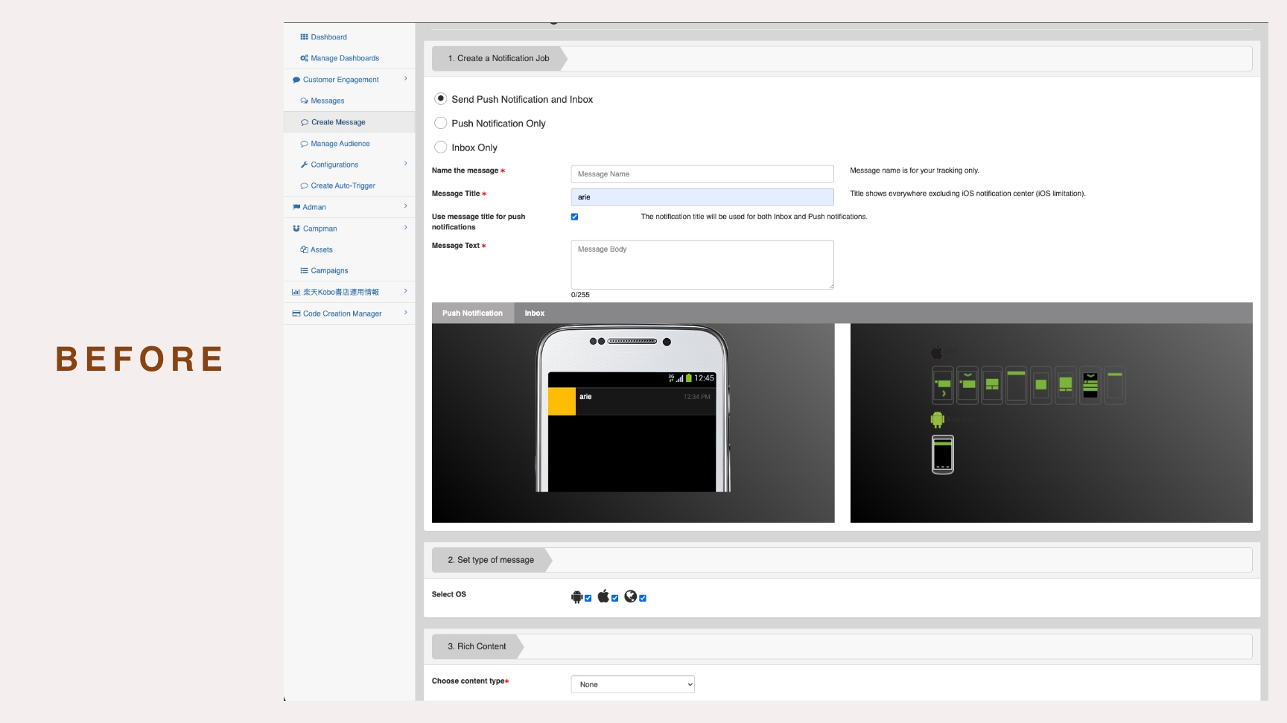Select seventh iOS layout with black list screen
Viewport: 1287px width, 723px height.
coord(1090,386)
